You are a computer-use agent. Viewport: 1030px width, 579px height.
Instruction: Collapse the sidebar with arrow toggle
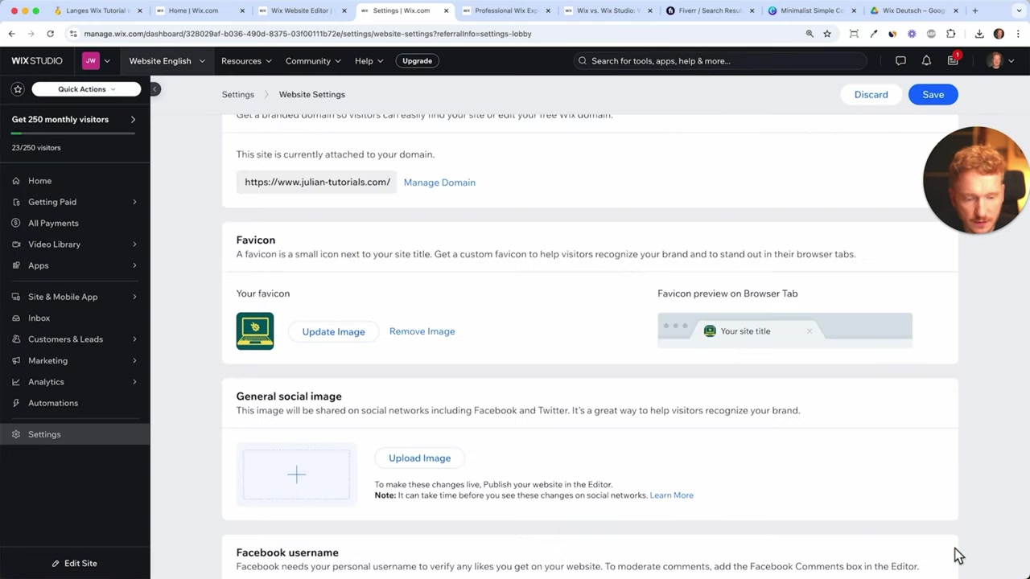(154, 89)
